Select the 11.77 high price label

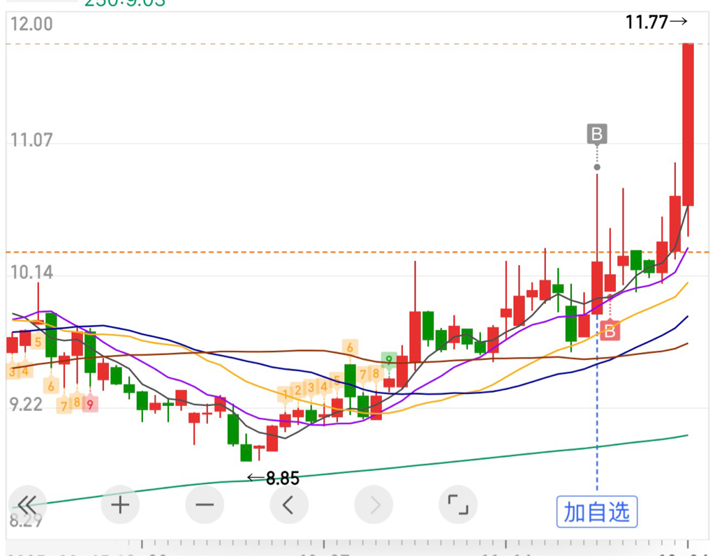point(656,22)
